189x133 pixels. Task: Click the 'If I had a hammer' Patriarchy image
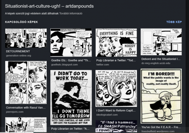(116, 126)
